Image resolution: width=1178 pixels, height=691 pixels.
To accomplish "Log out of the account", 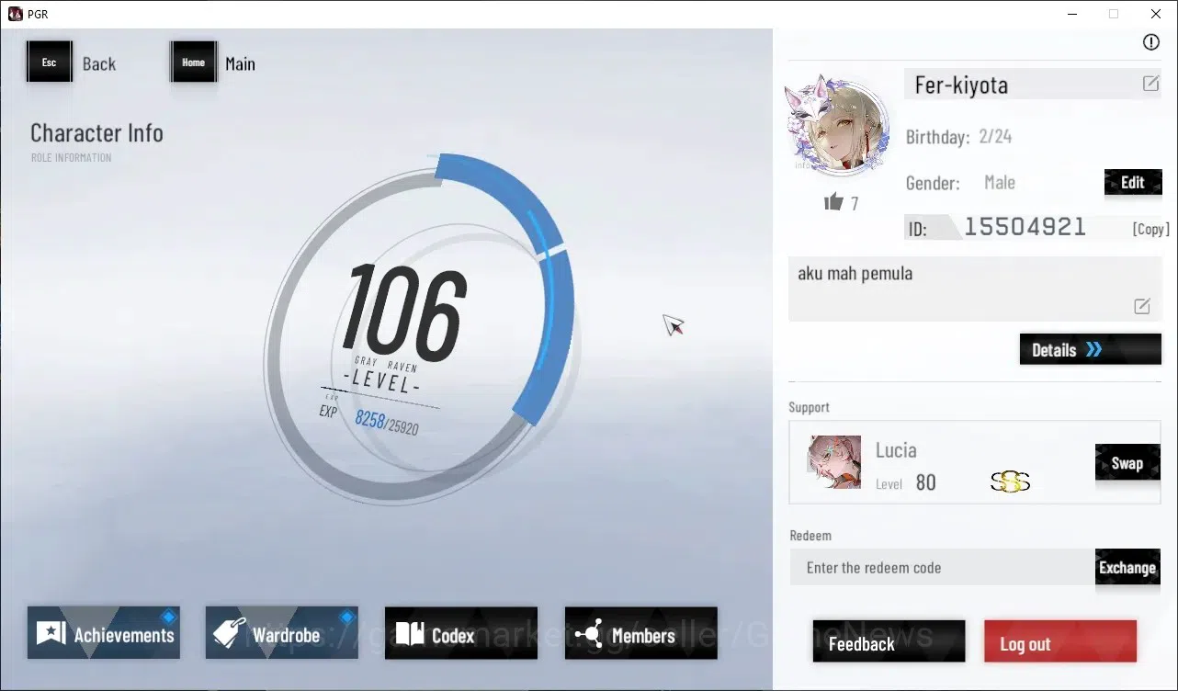I will (1060, 642).
